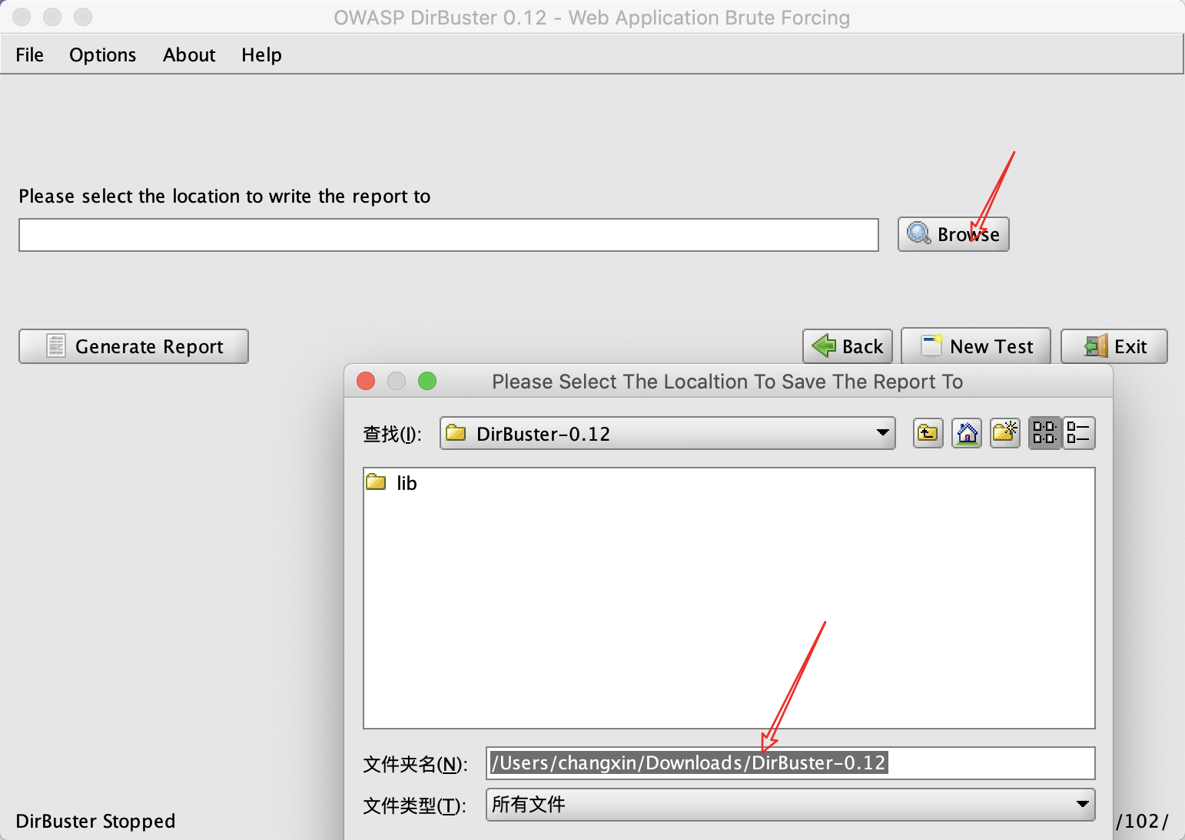Screen dimensions: 1185x840
Task: Create a new folder with the new folder icon
Action: coord(1004,432)
